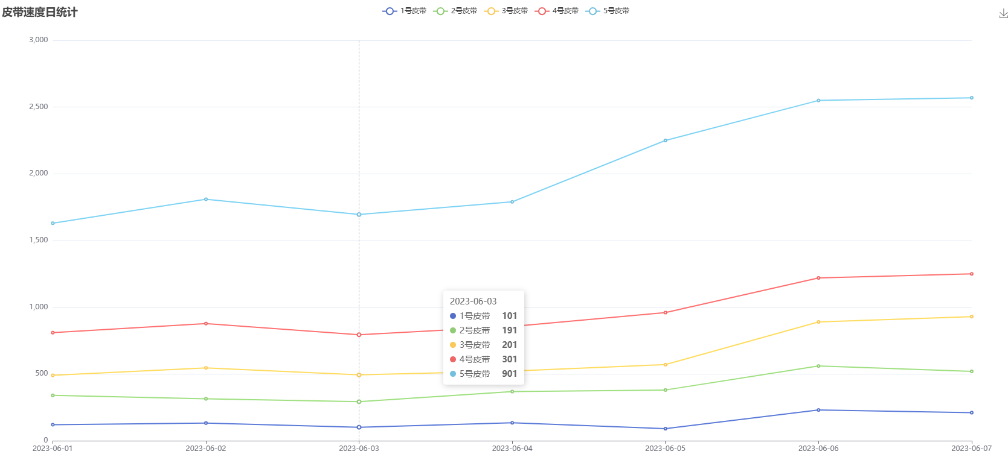Click tooltip value 101 for 1号皮带
Image resolution: width=1008 pixels, height=460 pixels.
[x=509, y=316]
